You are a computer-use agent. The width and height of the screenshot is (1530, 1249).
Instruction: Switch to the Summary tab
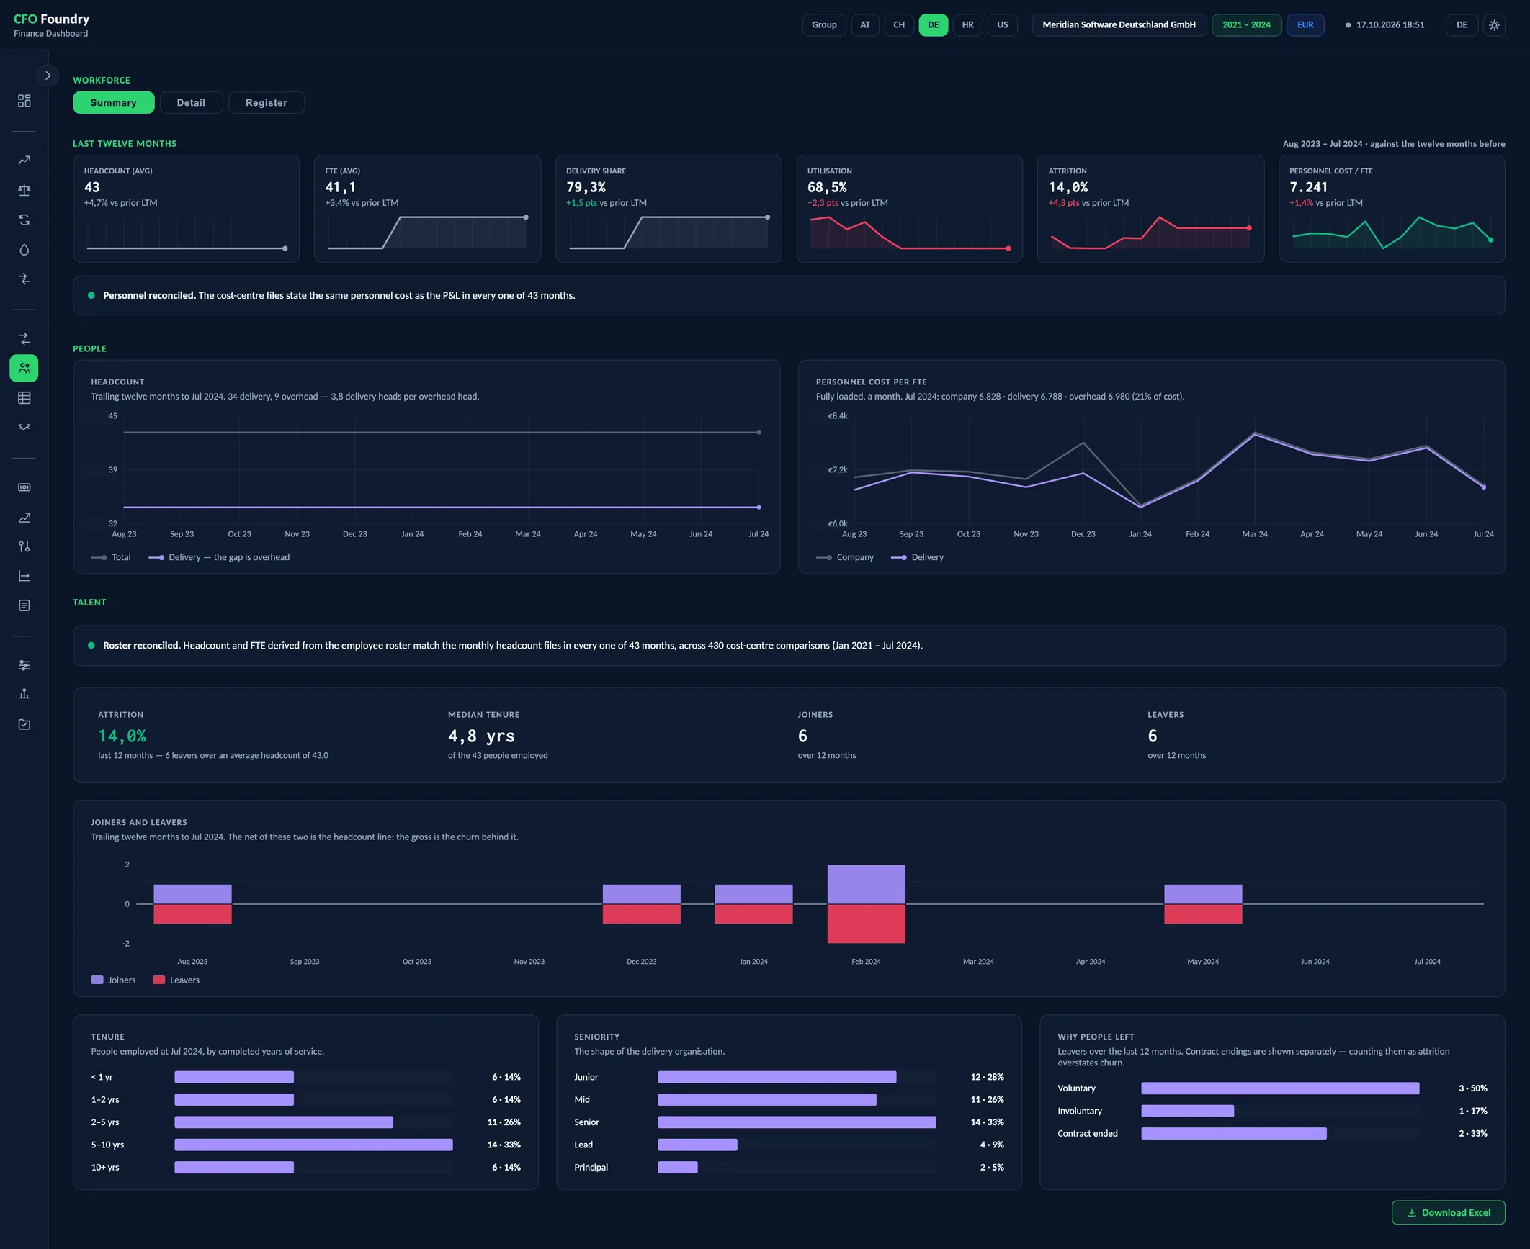[x=114, y=103]
